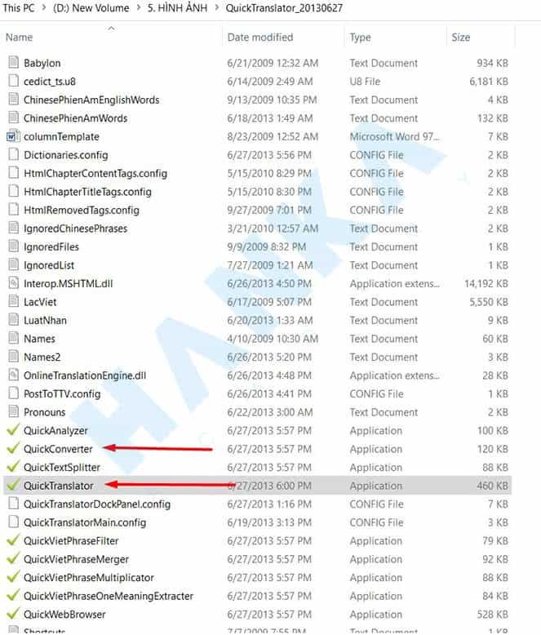Click the QuickTextSplitter application checkmark icon
This screenshot has width=541, height=635.
[13, 467]
